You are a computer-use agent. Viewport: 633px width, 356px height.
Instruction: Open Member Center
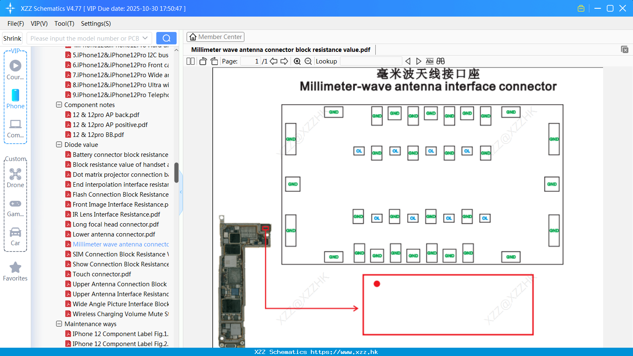point(215,37)
